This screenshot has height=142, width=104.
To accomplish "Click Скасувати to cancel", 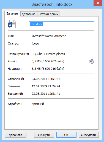I will [89, 135].
